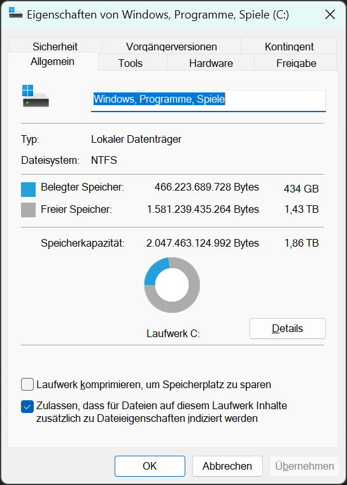The height and width of the screenshot is (485, 347).
Task: Uncheck the Zulassen indexing checkbox
Action: [x=27, y=407]
